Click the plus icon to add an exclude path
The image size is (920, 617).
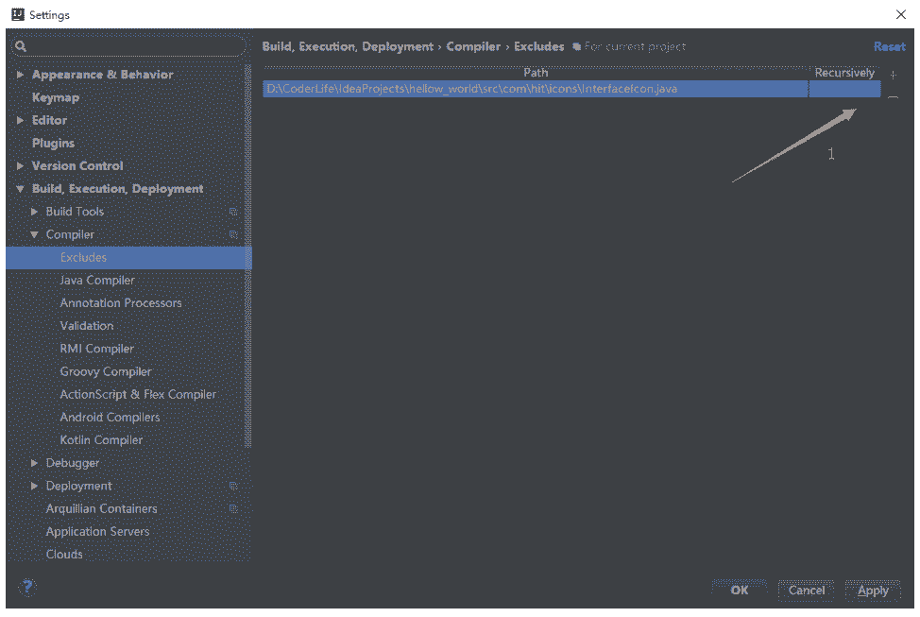[x=894, y=75]
